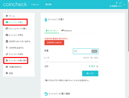
Task: Click the 購入する button
Action: tap(90, 73)
